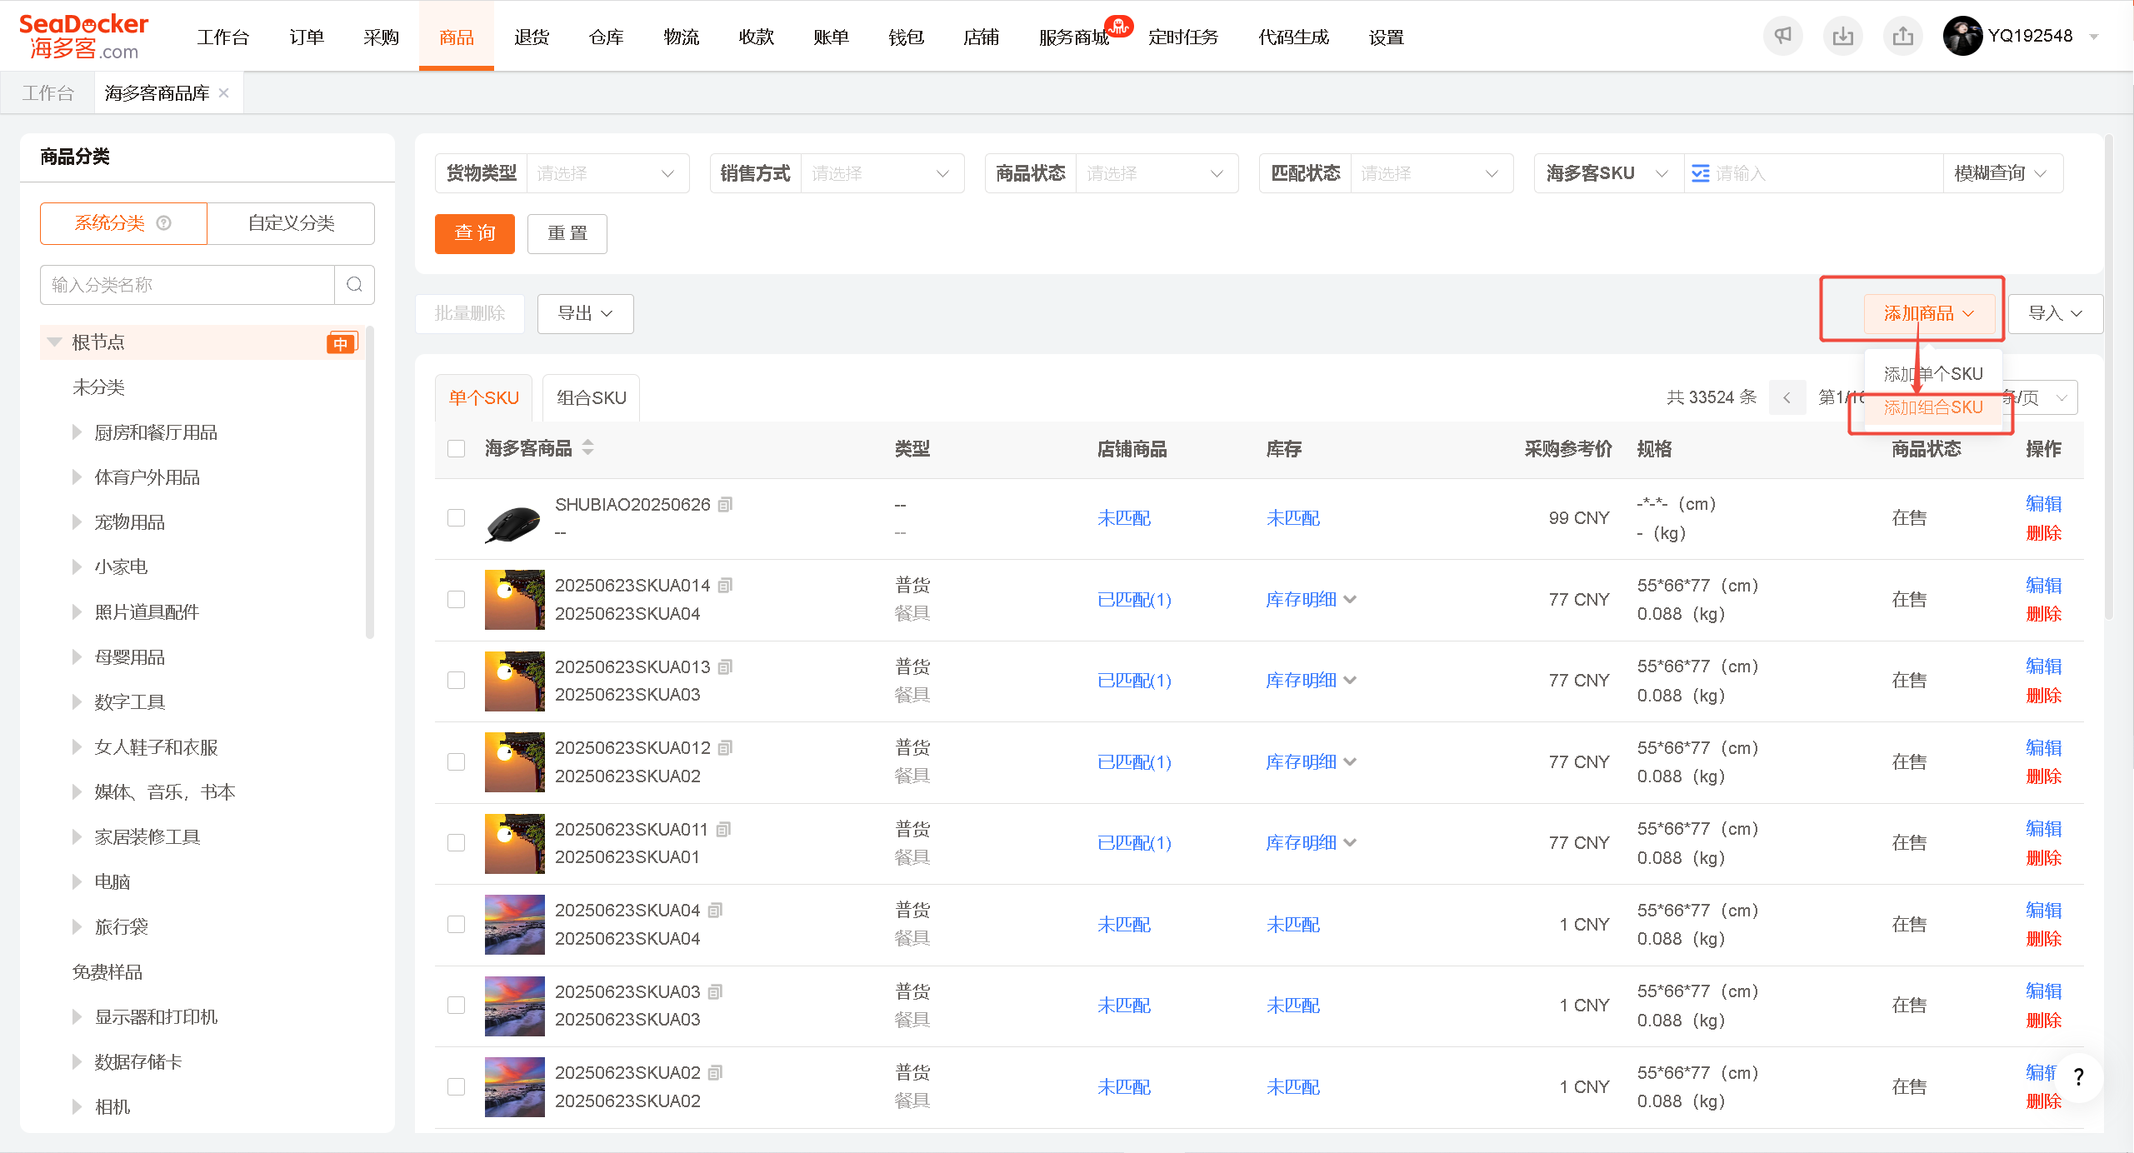This screenshot has width=2134, height=1153.
Task: Click the 中 language badge on 根节点
Action: pyautogui.click(x=341, y=343)
